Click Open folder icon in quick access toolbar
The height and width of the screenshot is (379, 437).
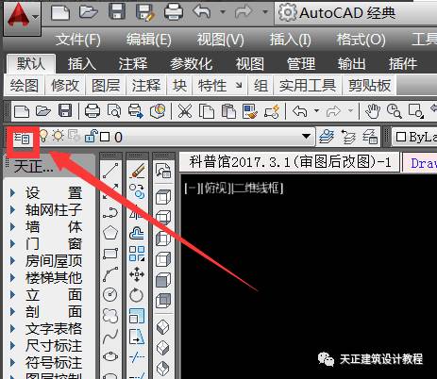point(89,12)
